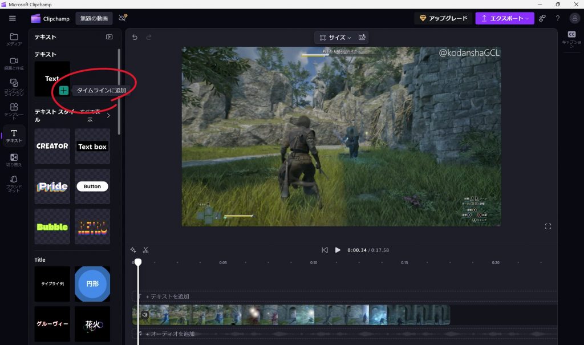This screenshot has height=345, width=584.
Task: Click the cloud sync off premium icon
Action: coord(123,18)
